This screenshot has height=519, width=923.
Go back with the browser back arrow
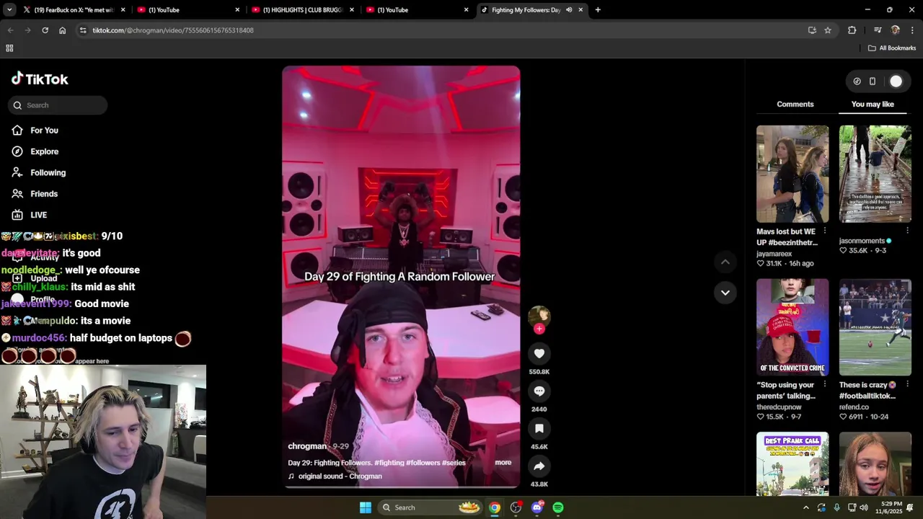pos(10,30)
